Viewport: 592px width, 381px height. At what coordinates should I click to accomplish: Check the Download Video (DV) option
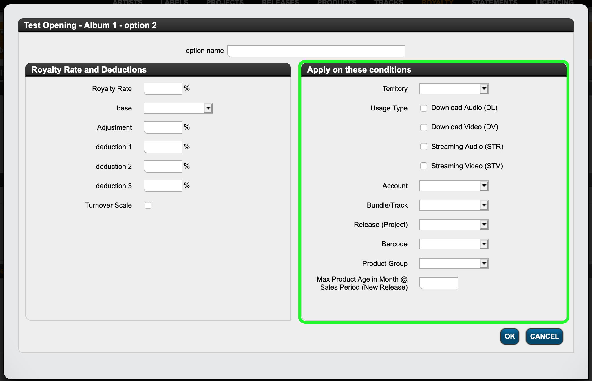tap(424, 127)
